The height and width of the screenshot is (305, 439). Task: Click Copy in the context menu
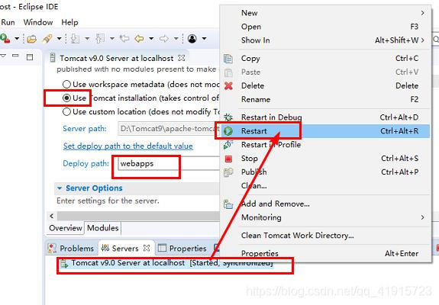tap(326, 58)
